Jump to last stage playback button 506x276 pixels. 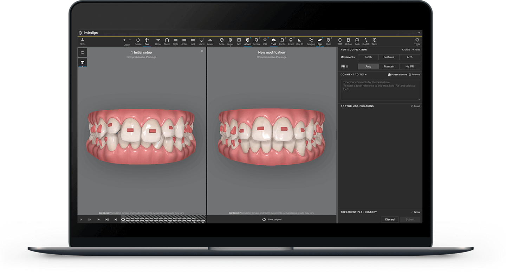pyautogui.click(x=116, y=220)
